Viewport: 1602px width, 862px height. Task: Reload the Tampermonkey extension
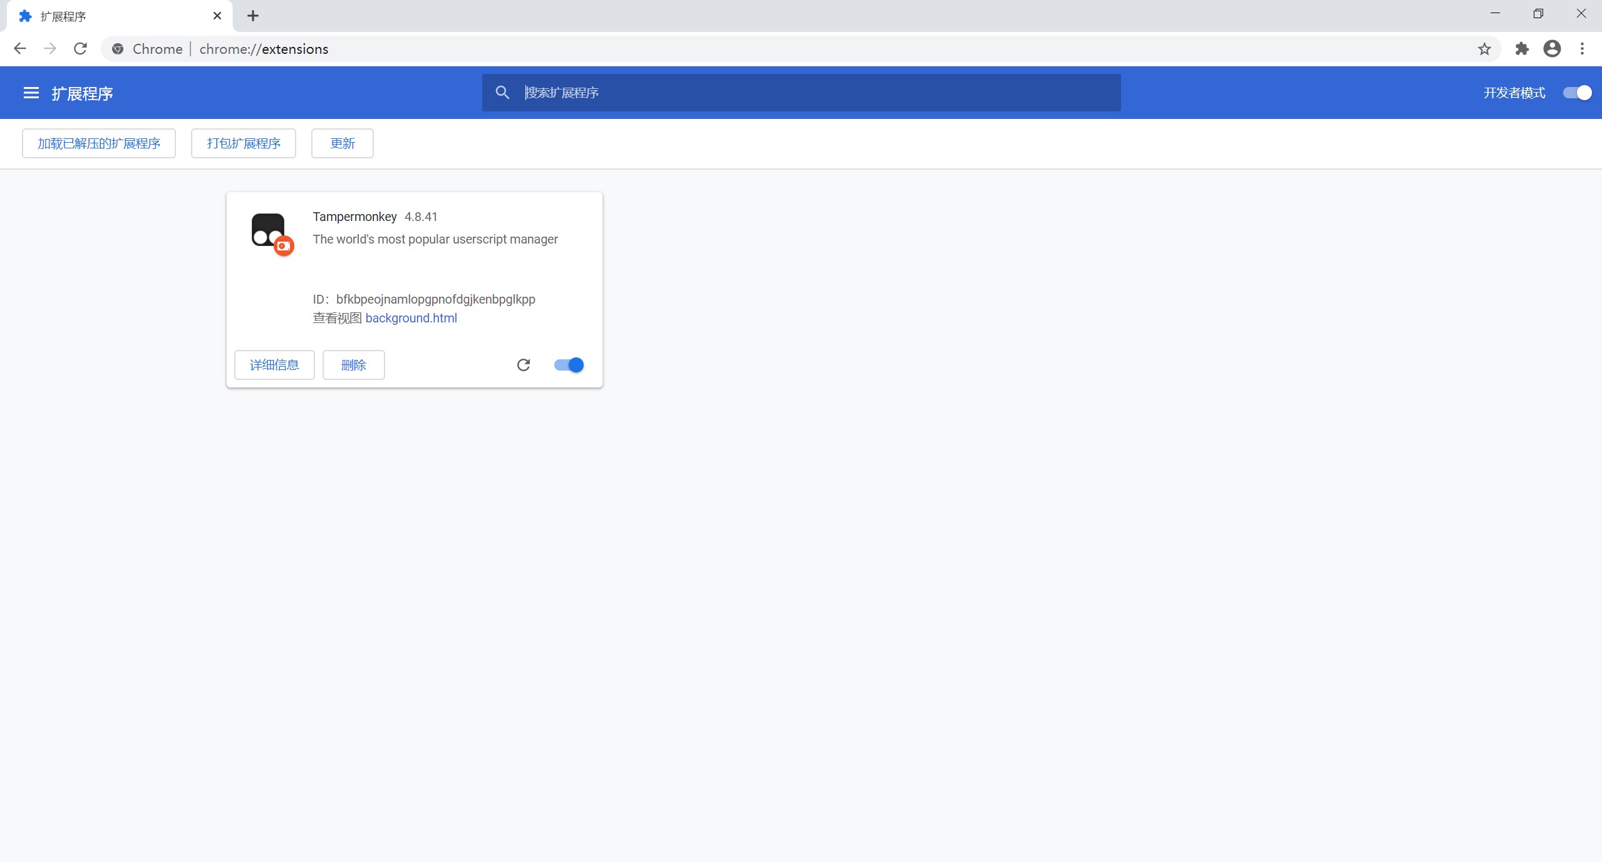(524, 365)
